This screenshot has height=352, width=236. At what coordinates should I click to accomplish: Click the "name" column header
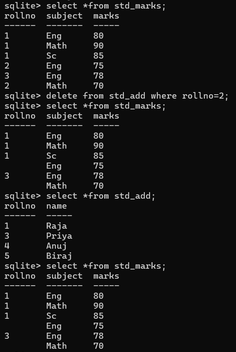(56, 206)
